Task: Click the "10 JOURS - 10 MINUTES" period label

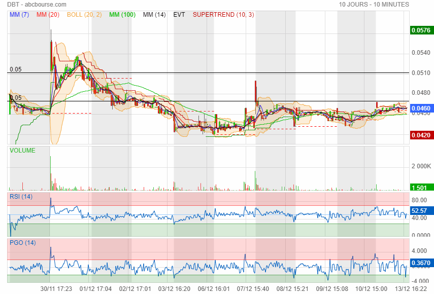Action: tap(374, 5)
